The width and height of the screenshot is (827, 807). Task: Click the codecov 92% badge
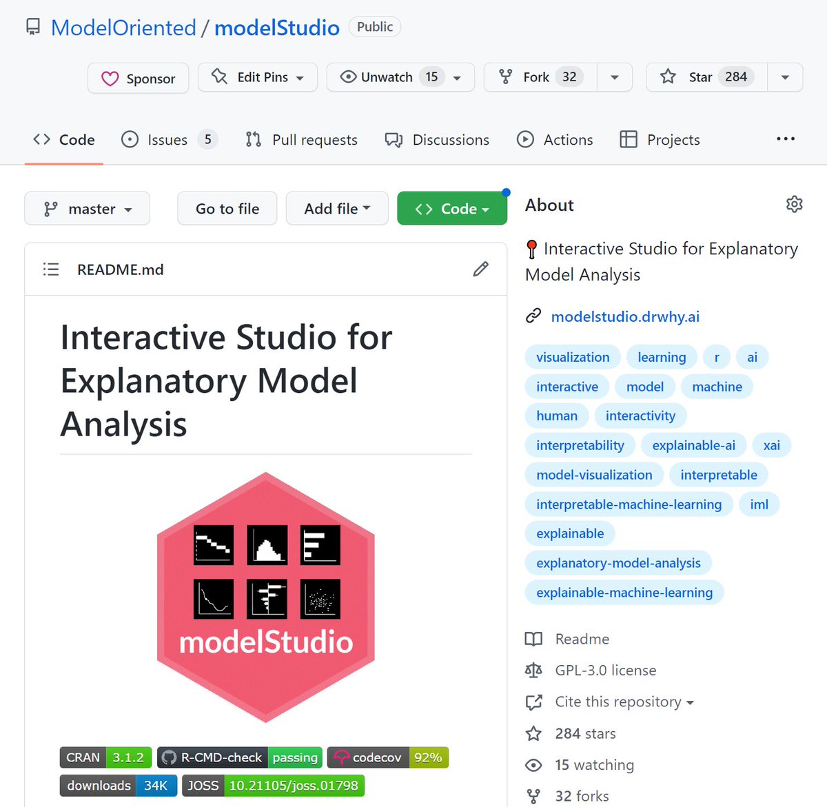388,757
